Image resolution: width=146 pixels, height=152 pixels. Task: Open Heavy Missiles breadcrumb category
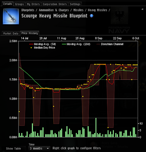click(x=97, y=10)
